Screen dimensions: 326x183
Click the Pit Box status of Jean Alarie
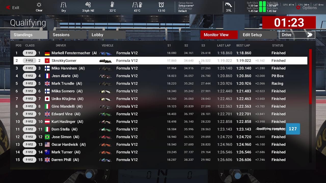[x=278, y=76]
